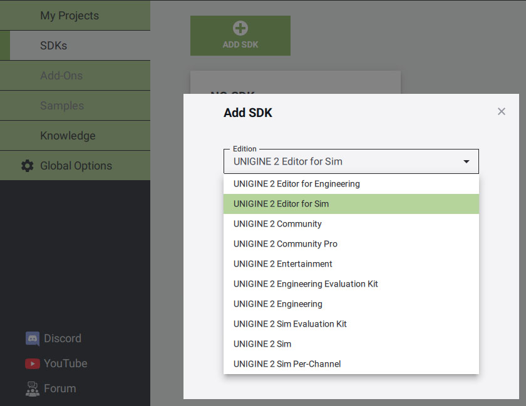Switch to the Knowledge tab
This screenshot has width=526, height=406.
click(x=75, y=136)
